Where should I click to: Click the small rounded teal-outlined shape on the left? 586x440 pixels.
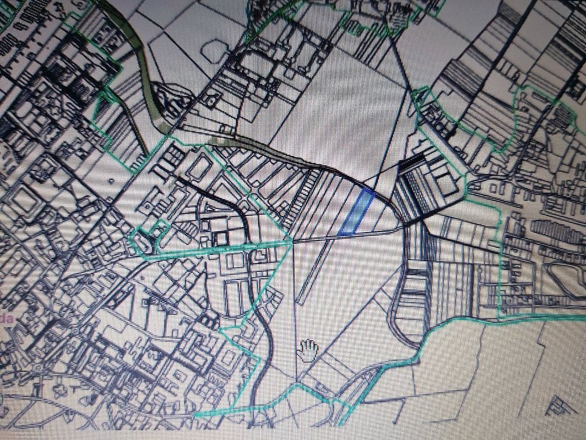pos(141,240)
